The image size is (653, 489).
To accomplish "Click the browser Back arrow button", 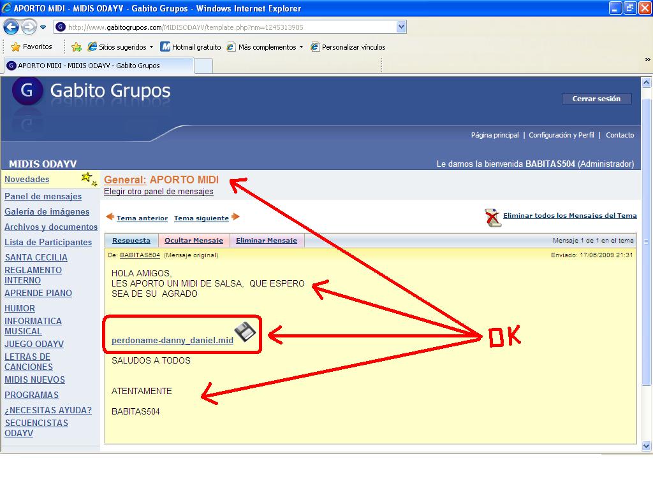I will point(11,27).
